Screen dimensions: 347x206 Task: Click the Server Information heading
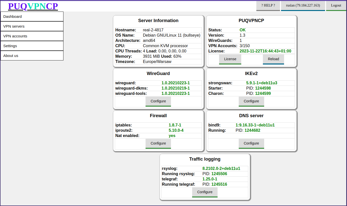tap(158, 21)
